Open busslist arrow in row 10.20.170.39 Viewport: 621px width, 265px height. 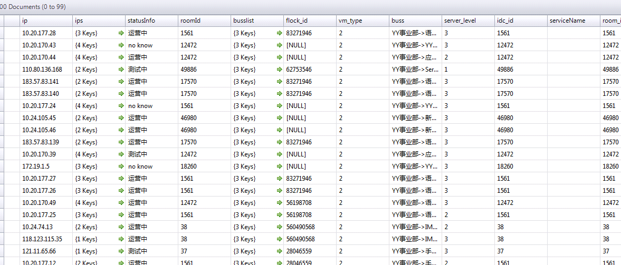pyautogui.click(x=279, y=154)
